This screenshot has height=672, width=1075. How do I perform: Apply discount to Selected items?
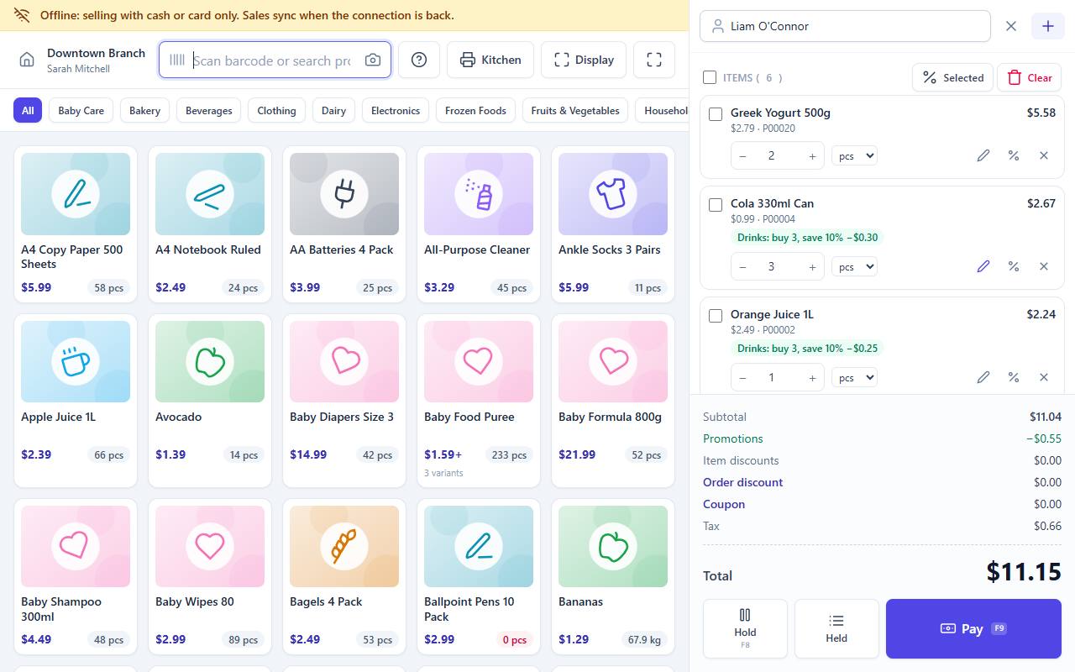click(952, 77)
